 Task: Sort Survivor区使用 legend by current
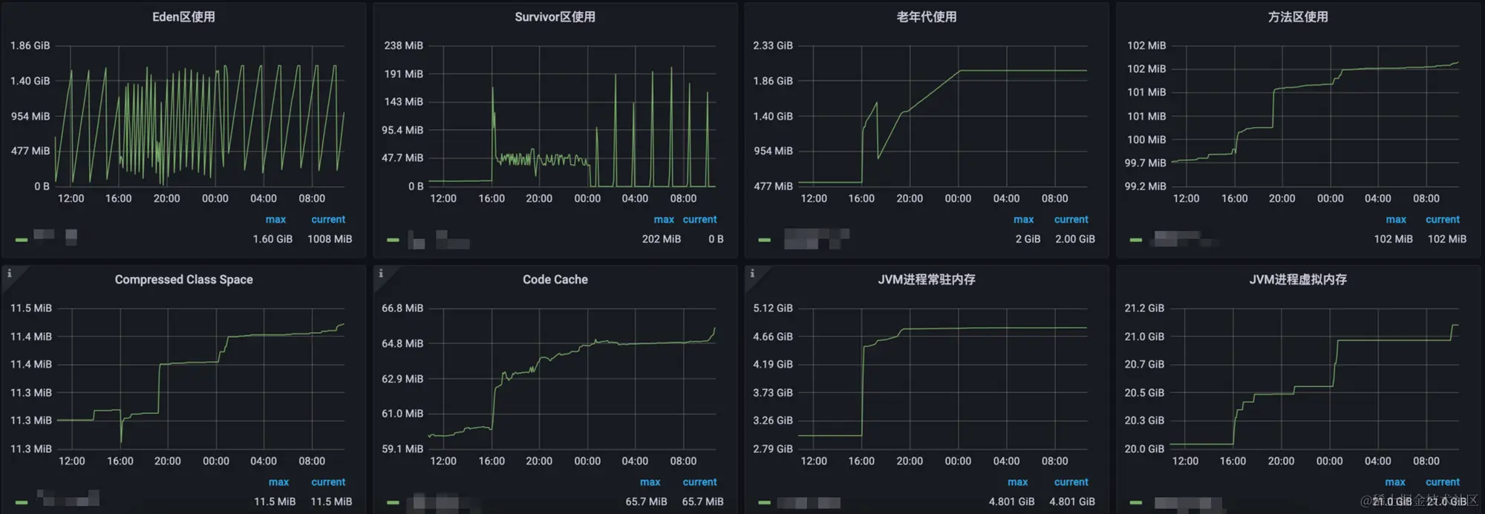[x=699, y=219]
